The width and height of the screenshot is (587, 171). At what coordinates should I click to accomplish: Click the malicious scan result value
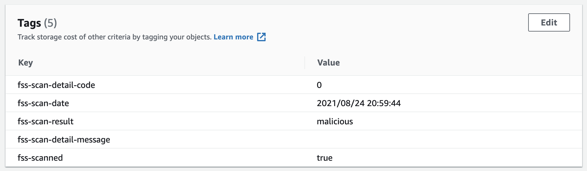click(335, 122)
